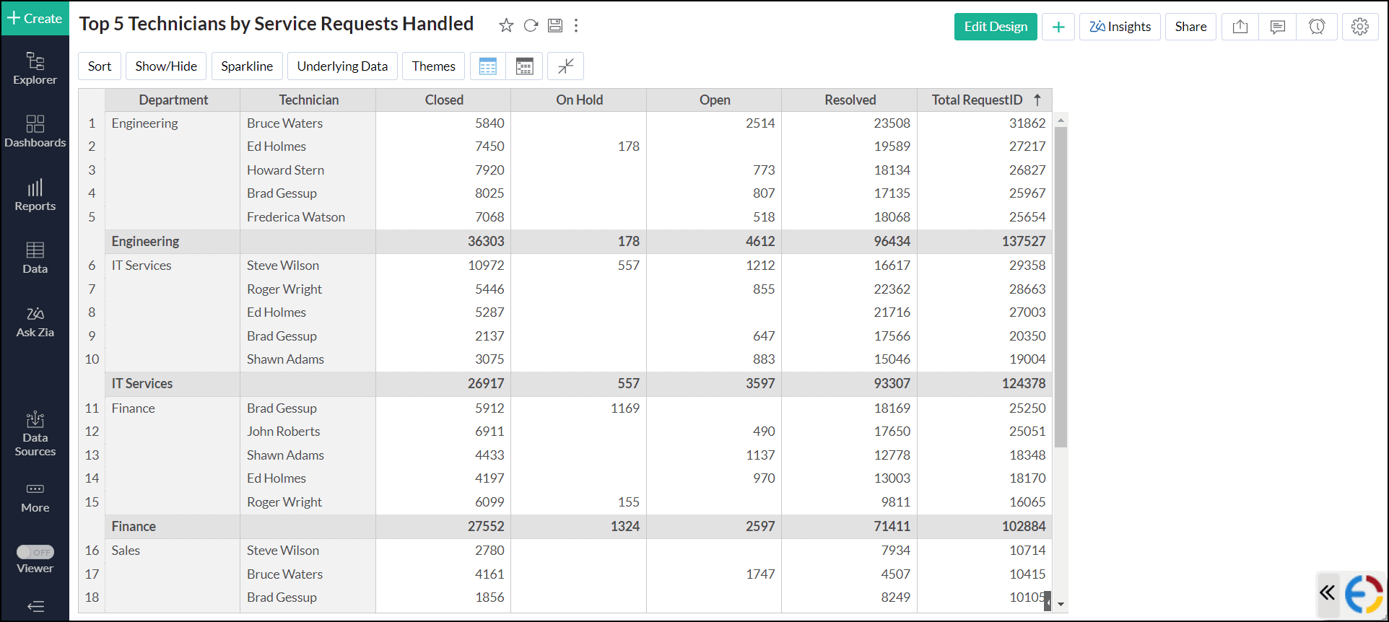The image size is (1389, 622).
Task: Expand the sidebar using bottom-left arrow icon
Action: (x=35, y=606)
